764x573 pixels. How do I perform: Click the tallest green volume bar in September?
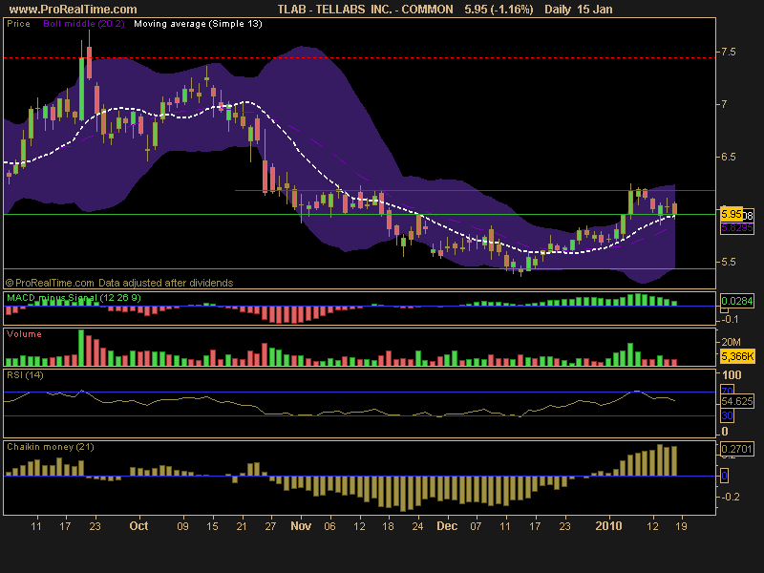coord(81,348)
